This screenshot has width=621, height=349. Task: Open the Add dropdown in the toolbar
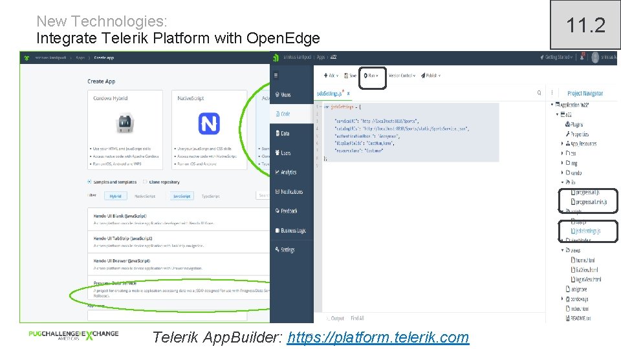point(331,76)
